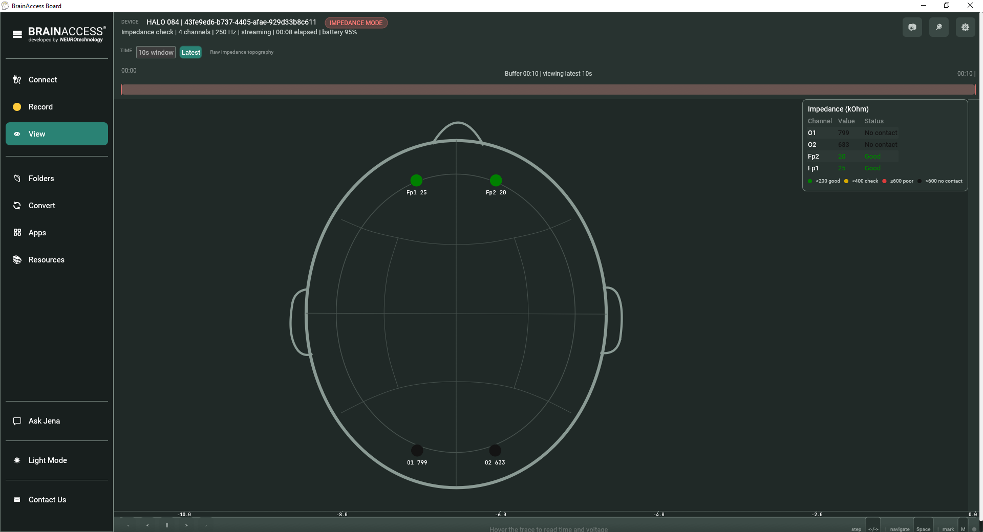Click the yellow Record circle icon

pos(17,107)
